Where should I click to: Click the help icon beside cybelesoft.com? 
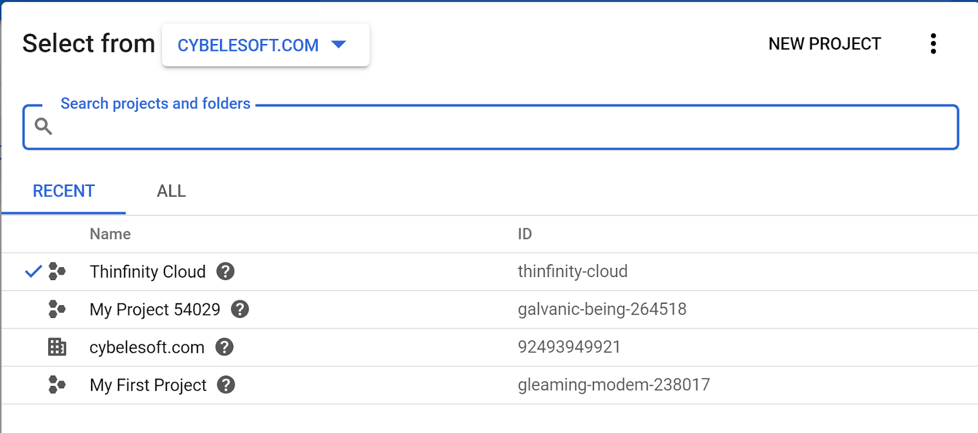224,347
